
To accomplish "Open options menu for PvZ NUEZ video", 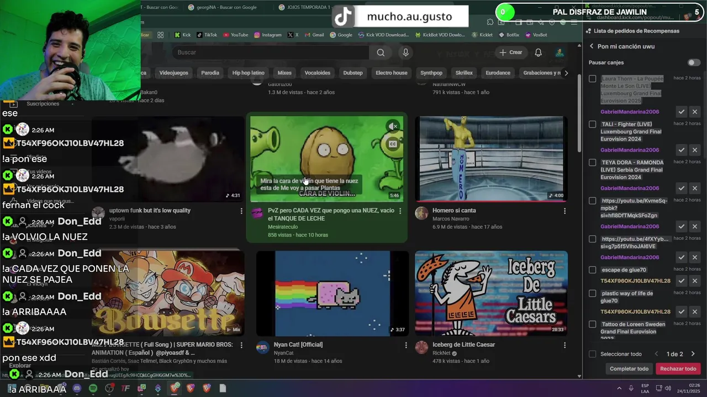I will (x=400, y=211).
